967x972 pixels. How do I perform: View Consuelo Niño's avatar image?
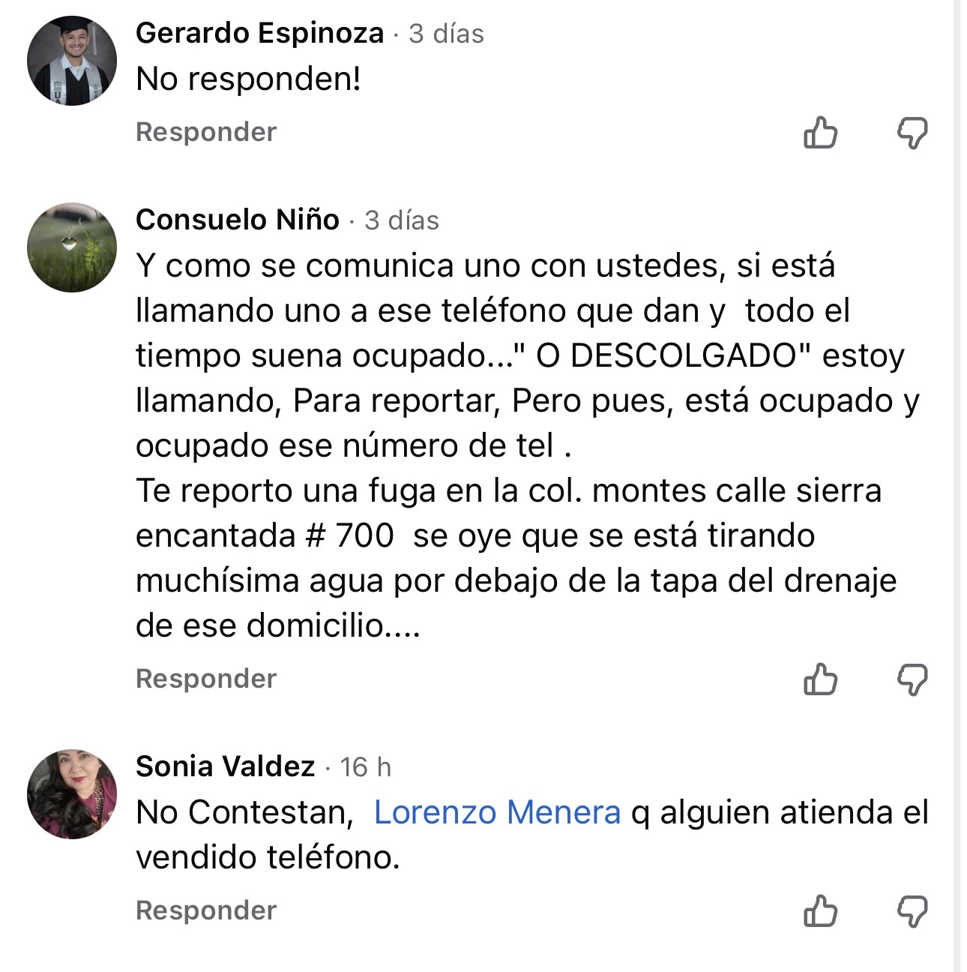(x=72, y=247)
